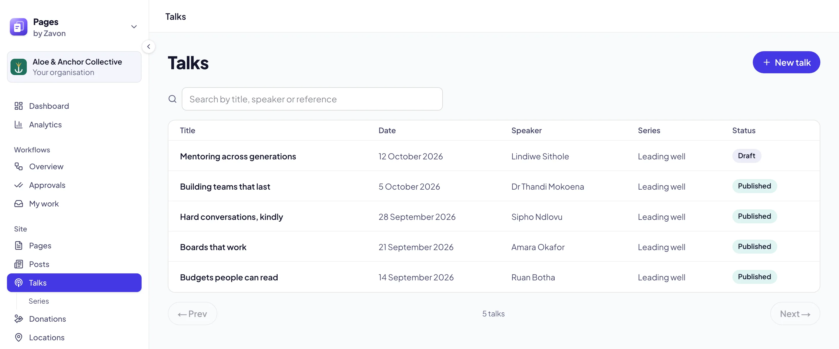This screenshot has height=349, width=839.
Task: Open the talk Boards that work
Action: tap(213, 247)
